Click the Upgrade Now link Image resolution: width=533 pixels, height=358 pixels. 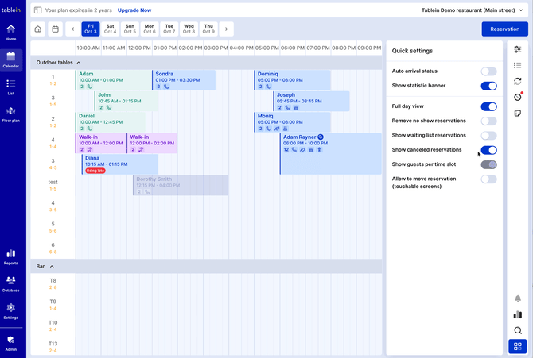[x=134, y=10]
